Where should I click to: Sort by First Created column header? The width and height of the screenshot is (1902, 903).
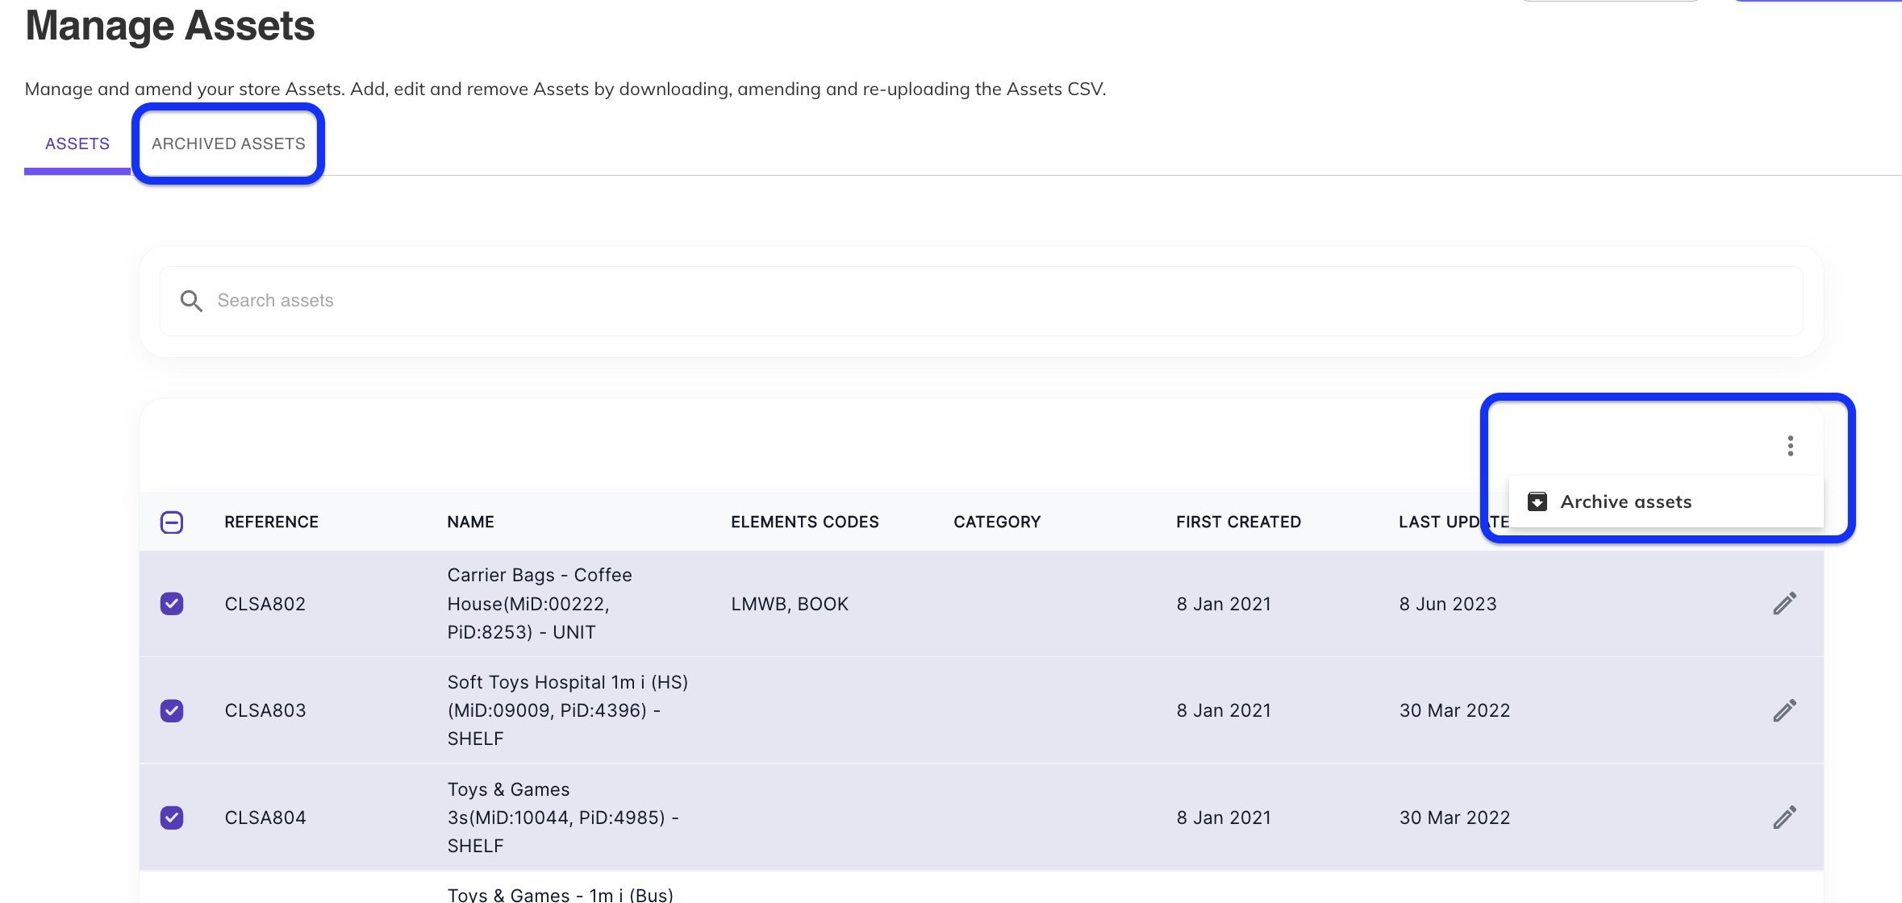pyautogui.click(x=1238, y=522)
